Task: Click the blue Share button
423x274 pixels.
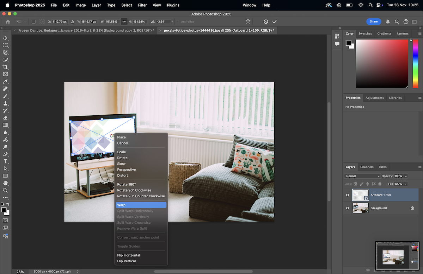Action: [374, 21]
